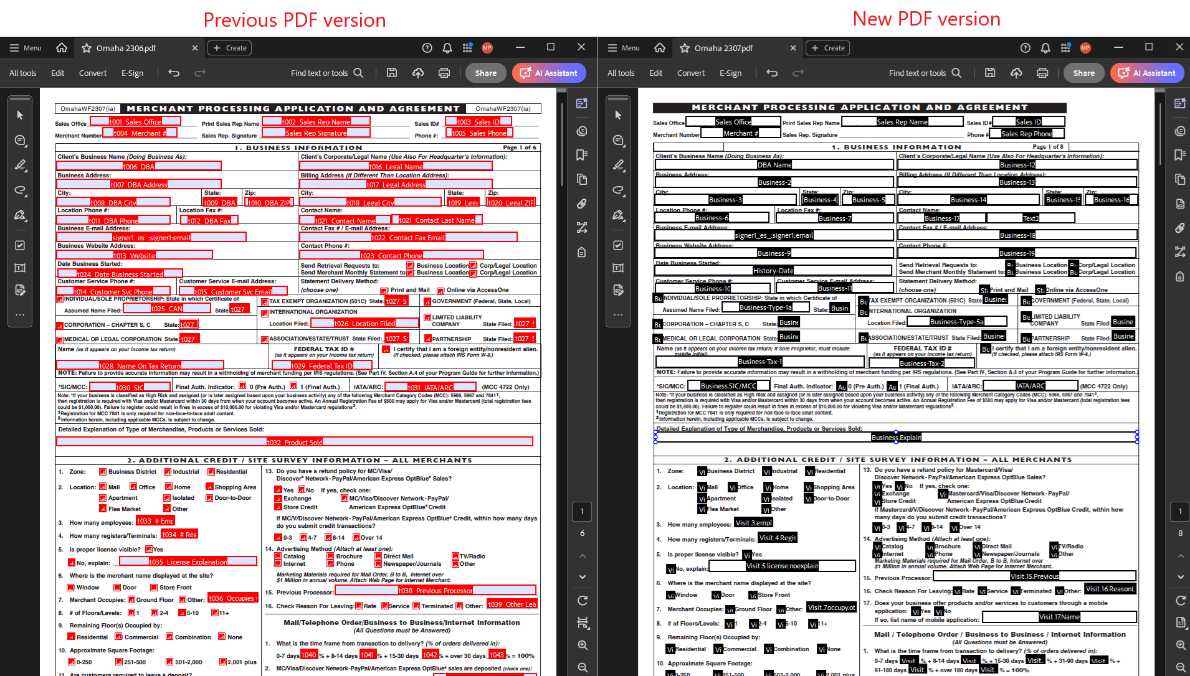
Task: Go to next page in the left window
Action: tap(583, 577)
